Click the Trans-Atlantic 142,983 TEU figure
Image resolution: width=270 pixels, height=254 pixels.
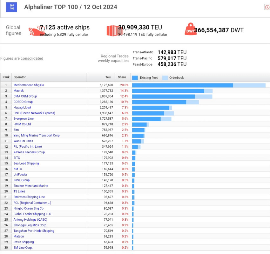(172, 52)
